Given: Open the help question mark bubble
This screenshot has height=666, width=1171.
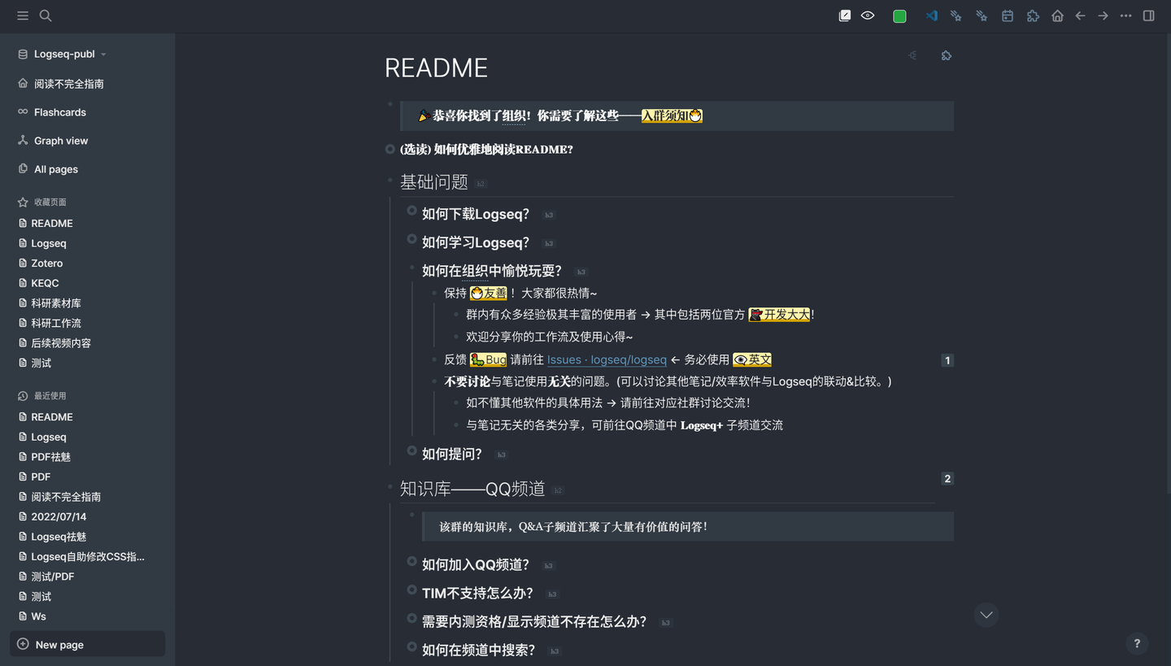Looking at the screenshot, I should tap(1136, 643).
